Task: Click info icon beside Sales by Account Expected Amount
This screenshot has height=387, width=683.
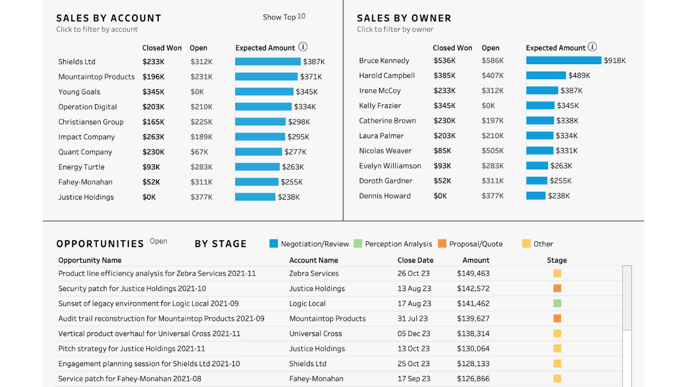Action: pyautogui.click(x=303, y=47)
